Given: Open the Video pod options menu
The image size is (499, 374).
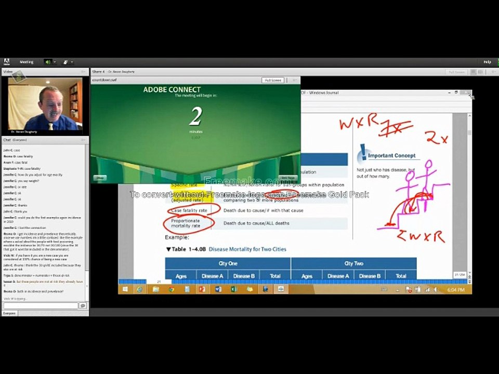Looking at the screenshot, I should (83, 72).
